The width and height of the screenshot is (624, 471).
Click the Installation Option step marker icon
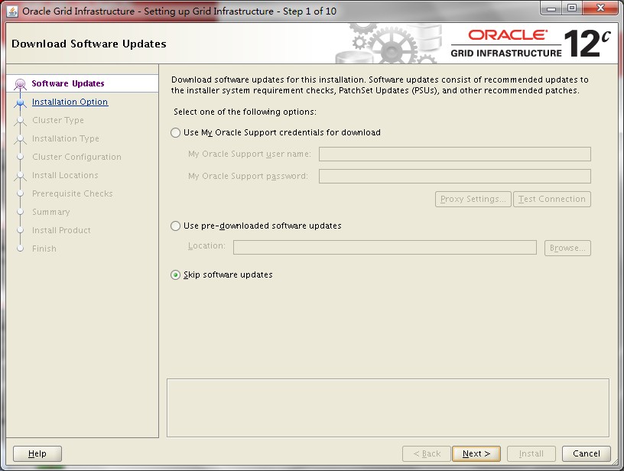(21, 102)
